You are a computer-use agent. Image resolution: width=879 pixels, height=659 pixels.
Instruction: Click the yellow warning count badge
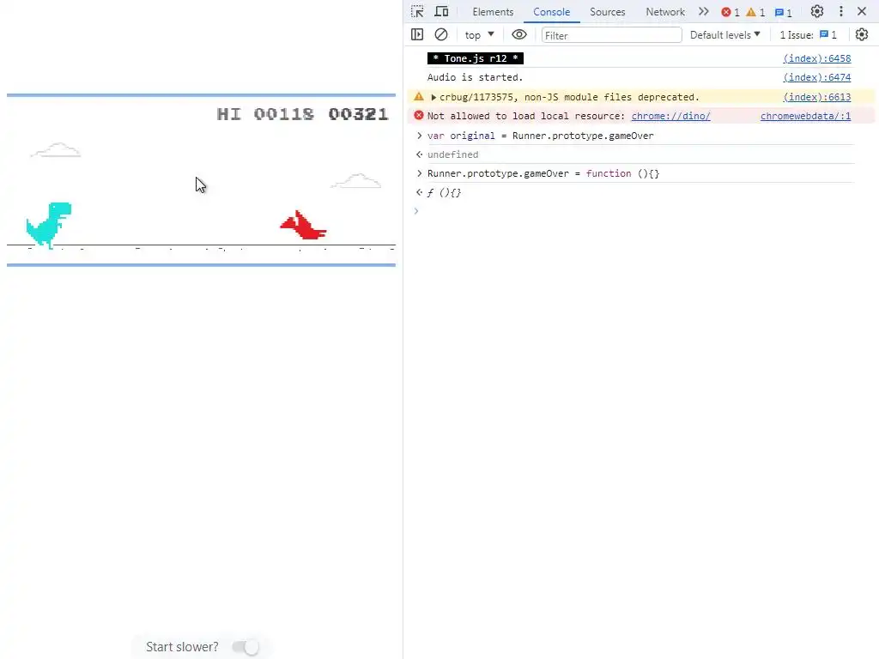[x=755, y=12]
